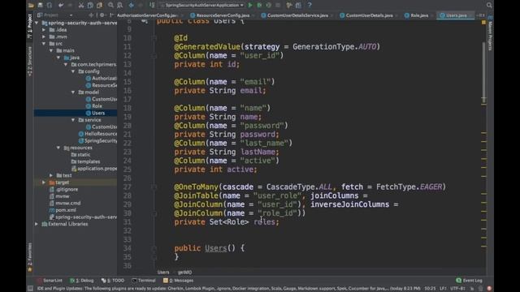Click the blue Back navigation arrow
The width and height of the screenshot is (520, 292).
click(x=132, y=5)
